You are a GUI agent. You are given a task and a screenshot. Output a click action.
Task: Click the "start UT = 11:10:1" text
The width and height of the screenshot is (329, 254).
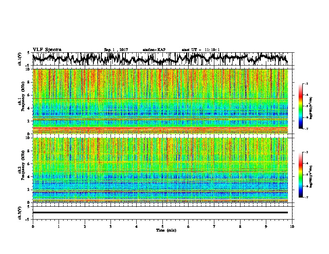point(201,50)
